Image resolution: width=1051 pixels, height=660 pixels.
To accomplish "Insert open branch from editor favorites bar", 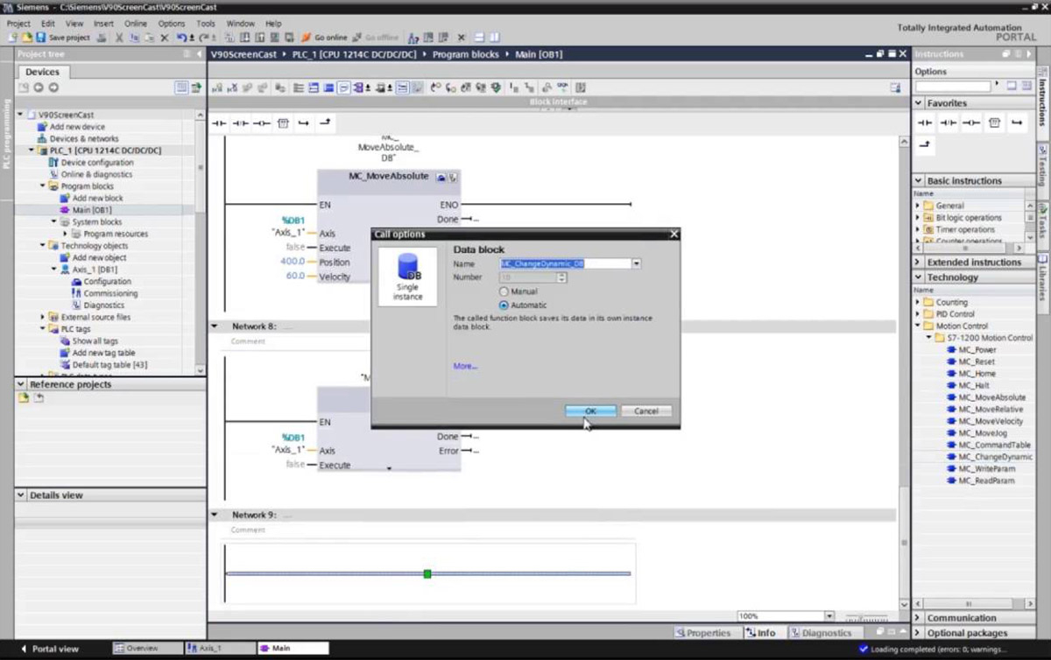I will 303,123.
